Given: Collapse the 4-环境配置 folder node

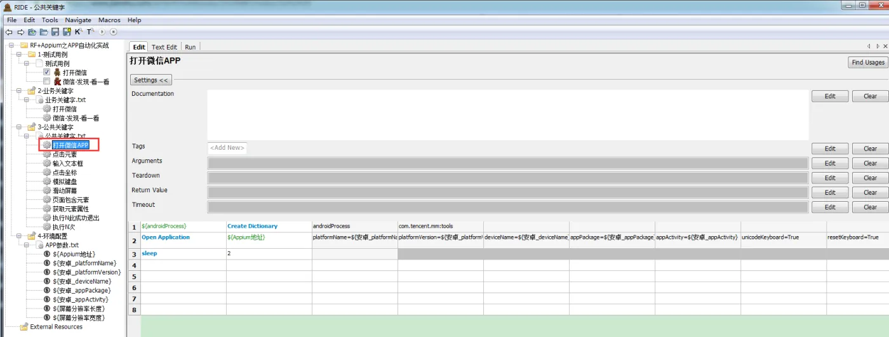Looking at the screenshot, I should (x=20, y=236).
